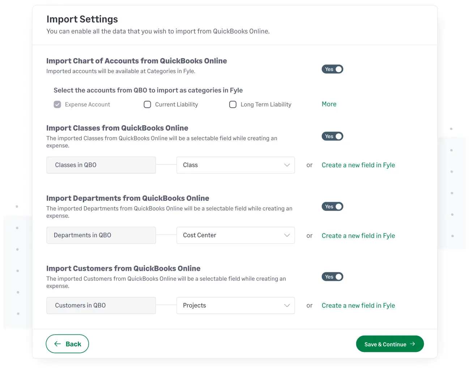The height and width of the screenshot is (370, 469).
Task: Click the More link for account types
Action: [x=329, y=104]
